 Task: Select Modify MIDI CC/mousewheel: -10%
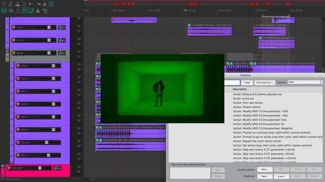[x=261, y=116]
